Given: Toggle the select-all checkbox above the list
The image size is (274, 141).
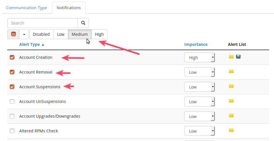Looking at the screenshot, I should click(14, 34).
